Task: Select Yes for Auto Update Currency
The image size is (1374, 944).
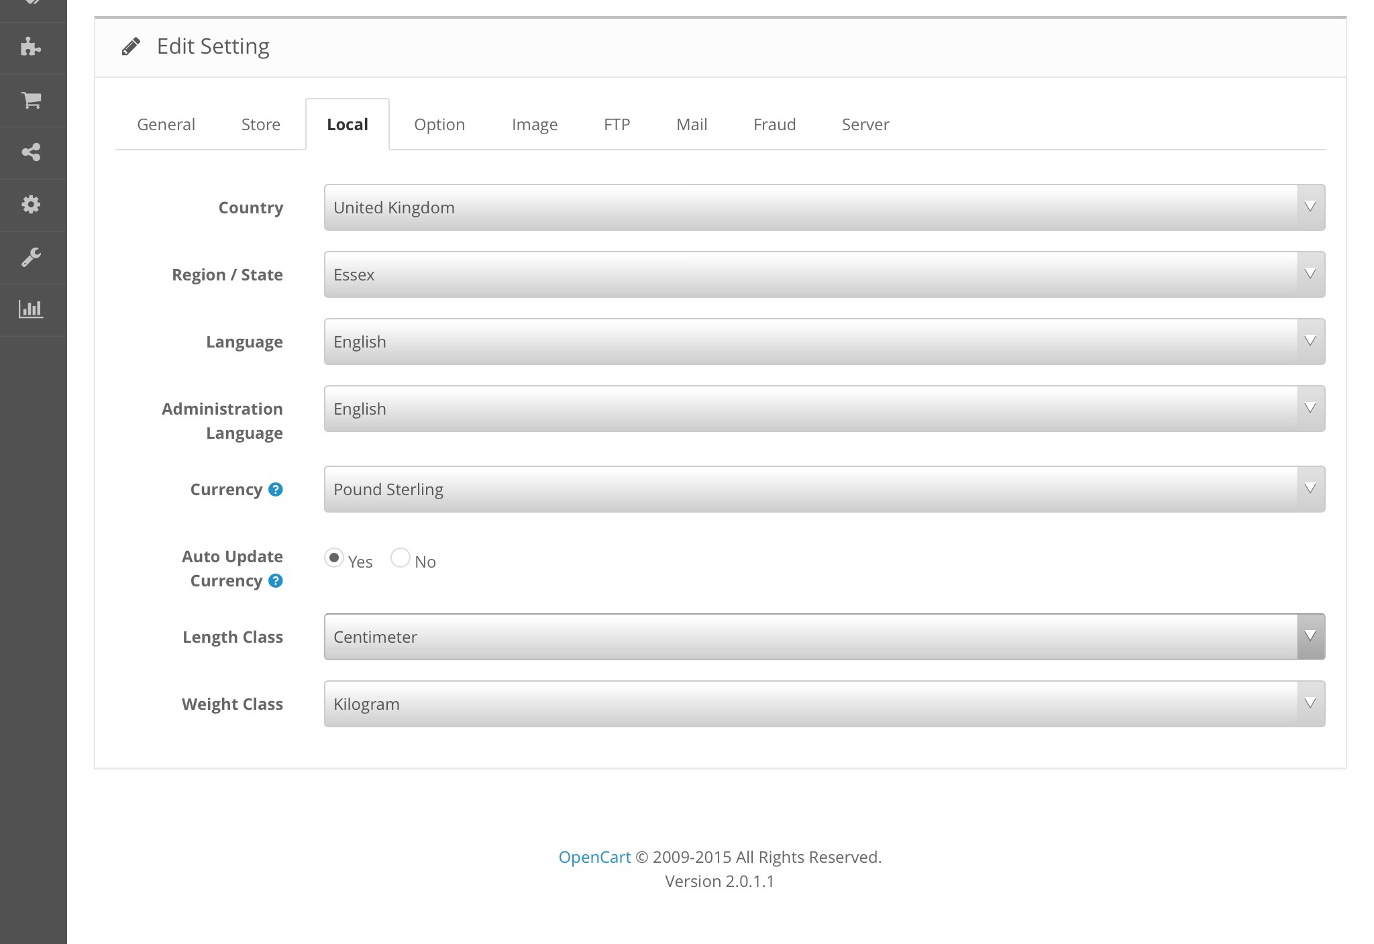Action: point(334,558)
